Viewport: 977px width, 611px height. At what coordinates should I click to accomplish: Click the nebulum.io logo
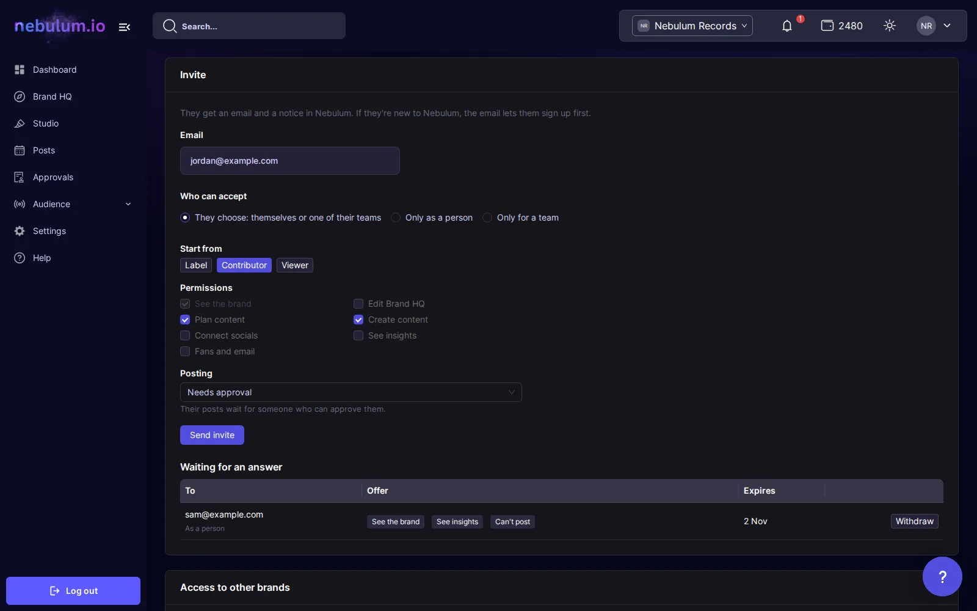pyautogui.click(x=60, y=26)
